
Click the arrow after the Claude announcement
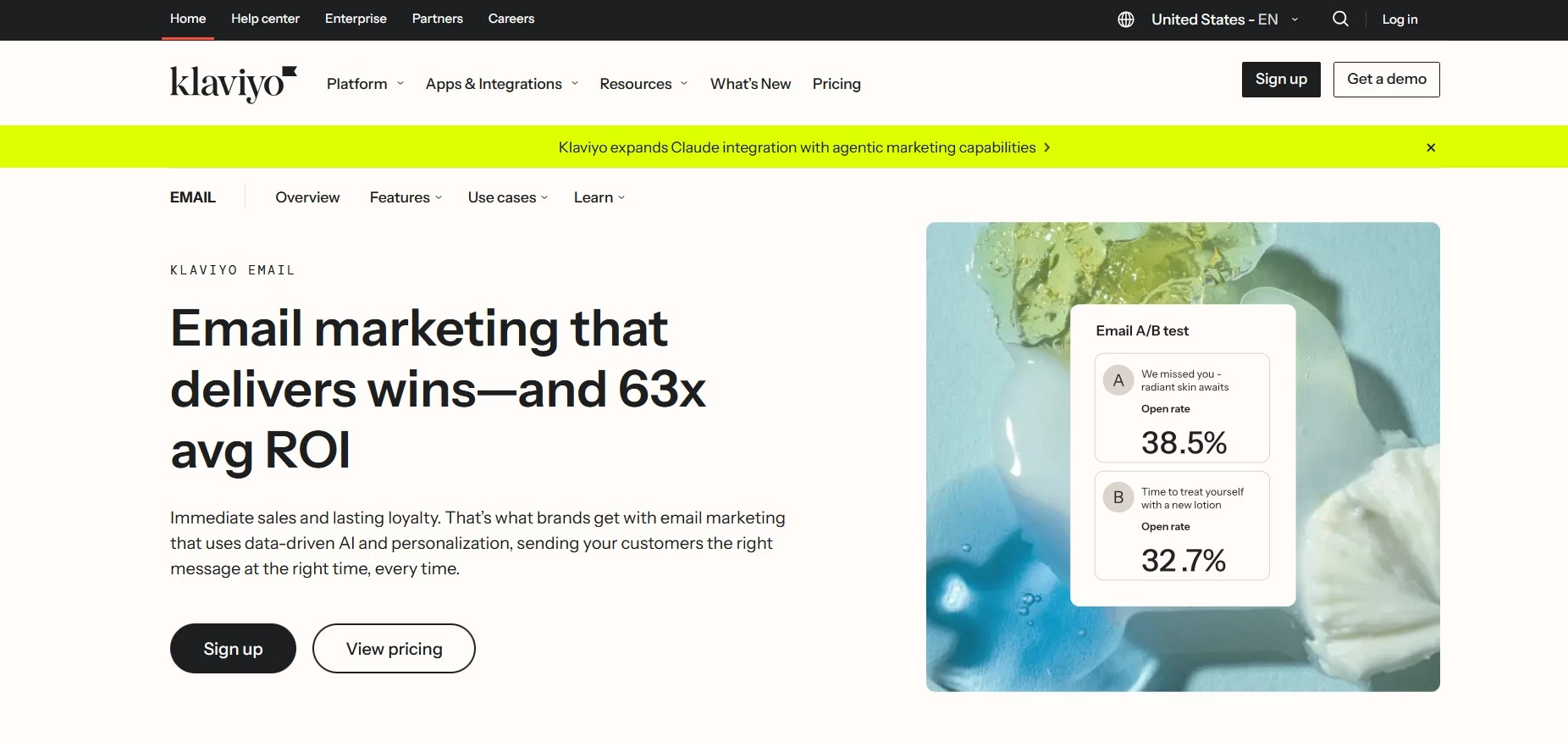(x=1047, y=147)
